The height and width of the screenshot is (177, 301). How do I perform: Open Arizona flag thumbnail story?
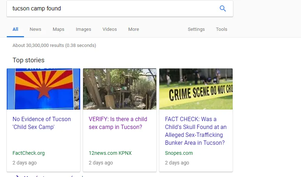[43, 89]
